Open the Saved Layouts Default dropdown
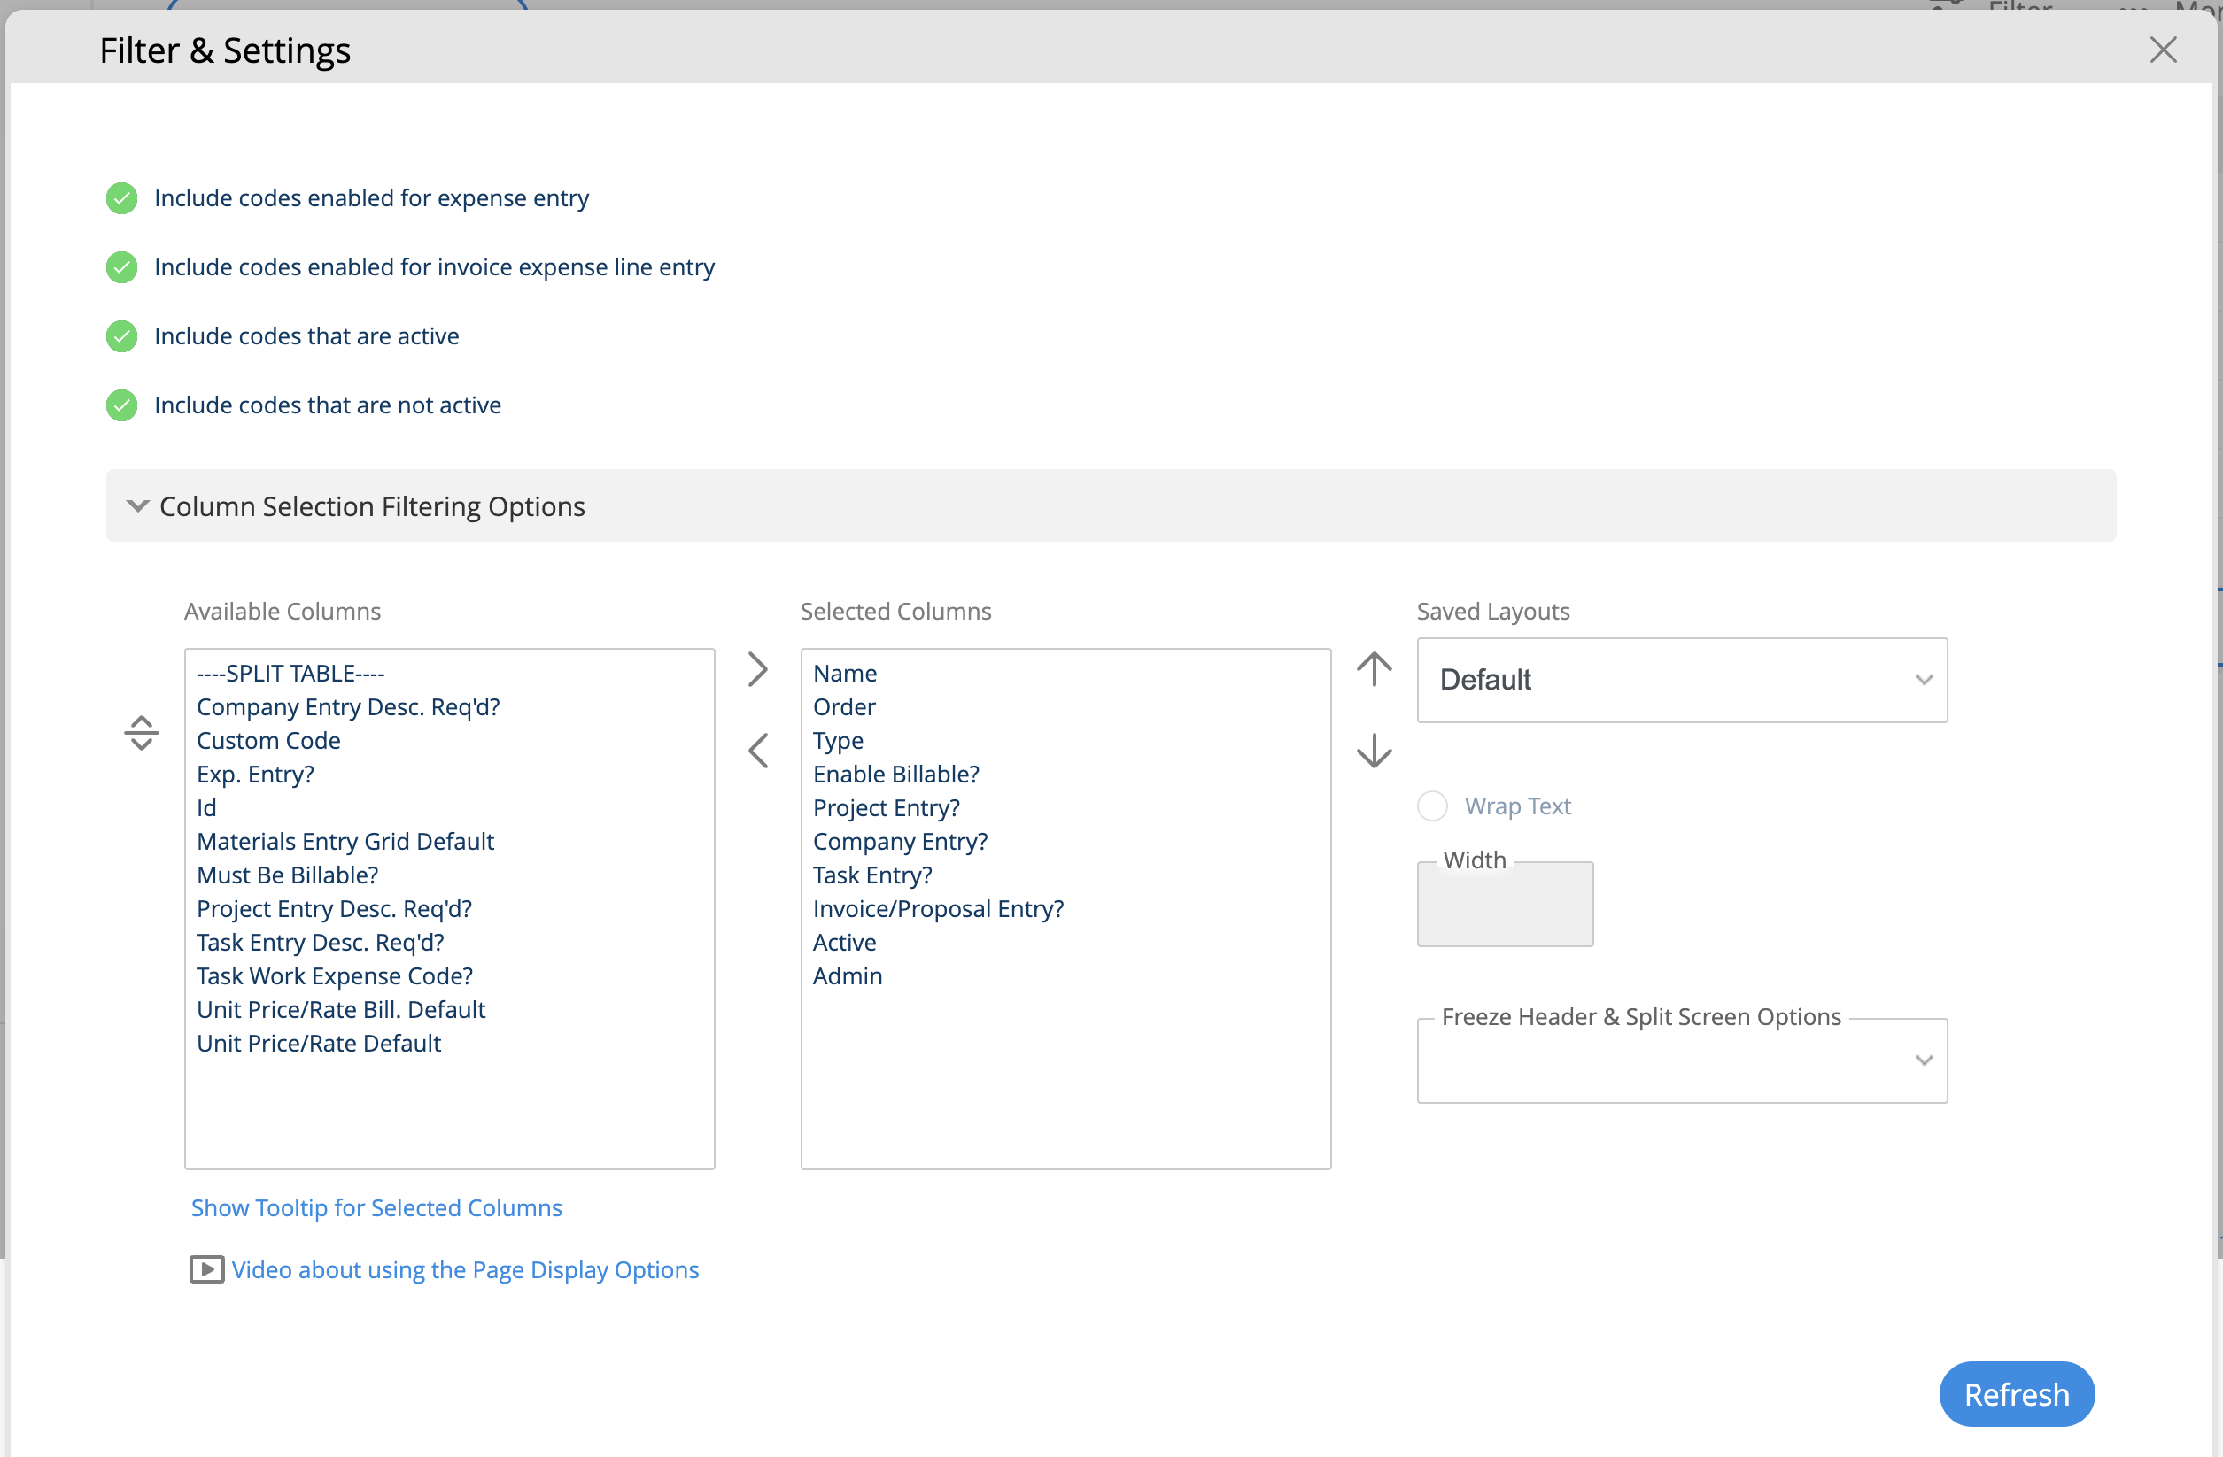 point(1681,681)
